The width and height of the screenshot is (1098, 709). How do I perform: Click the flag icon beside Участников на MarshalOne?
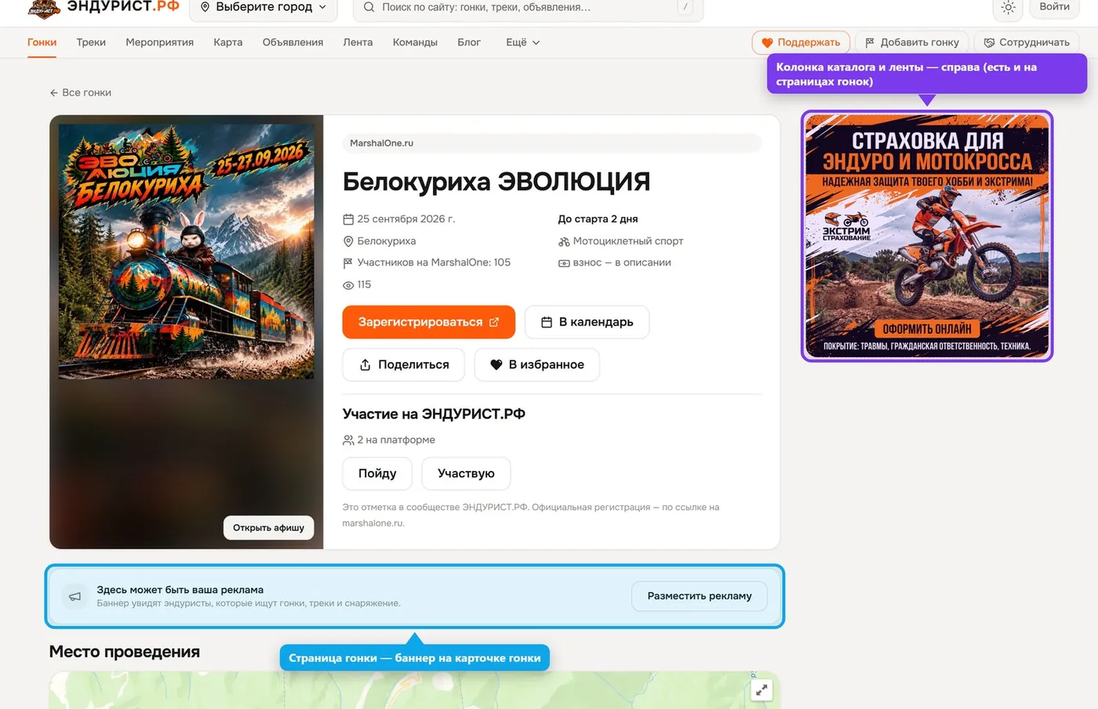348,263
